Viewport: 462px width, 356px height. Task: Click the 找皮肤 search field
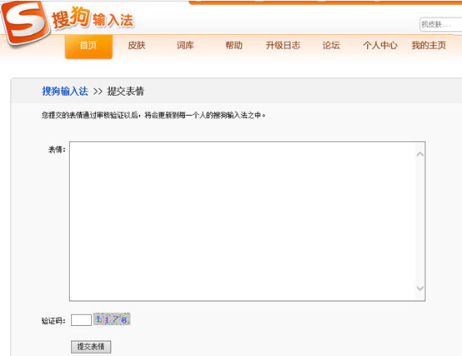pos(441,24)
